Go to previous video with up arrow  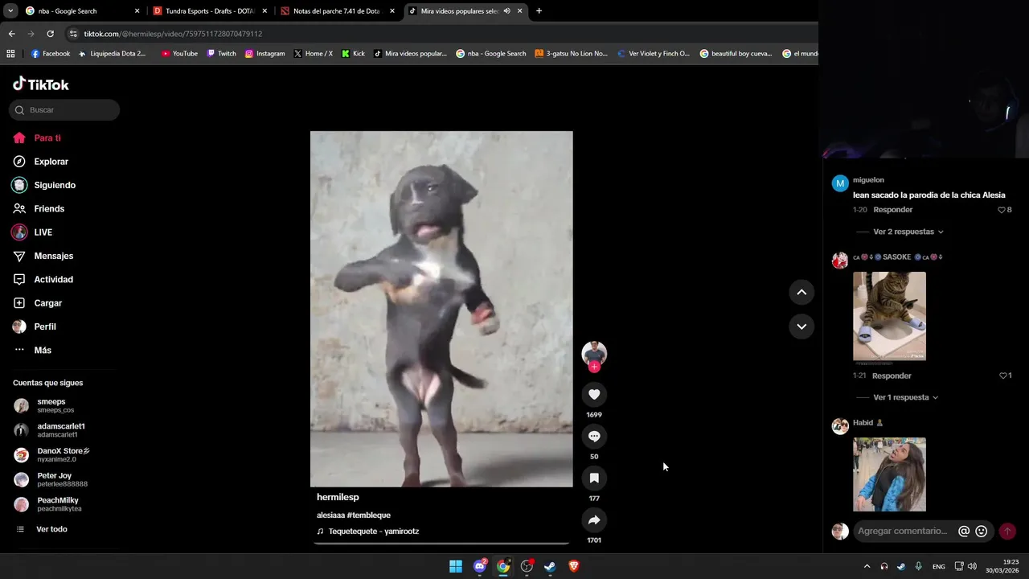[x=801, y=292]
